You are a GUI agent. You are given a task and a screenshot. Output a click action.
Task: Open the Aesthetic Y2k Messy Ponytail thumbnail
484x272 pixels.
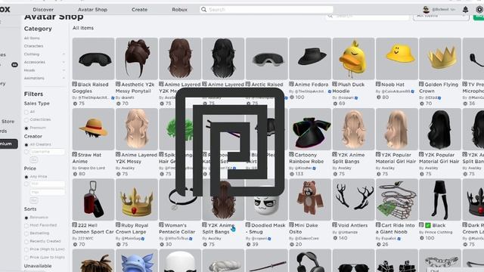[136, 59]
